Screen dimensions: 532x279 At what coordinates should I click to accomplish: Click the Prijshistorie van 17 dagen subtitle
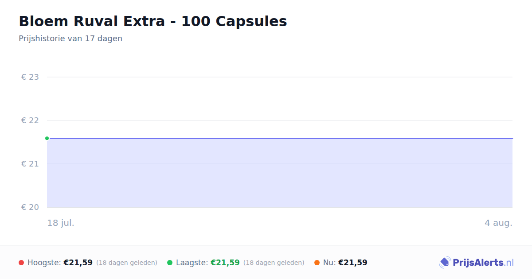click(70, 39)
